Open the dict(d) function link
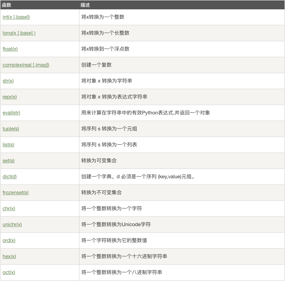285x281 pixels. (10, 177)
